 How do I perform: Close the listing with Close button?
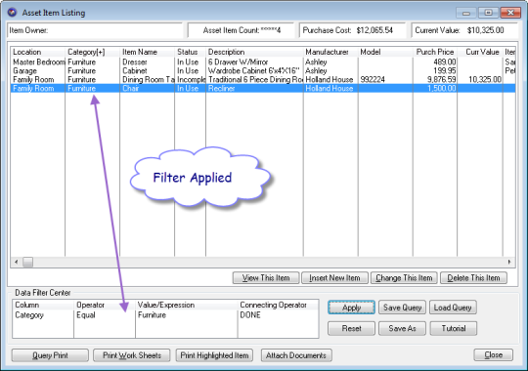tap(494, 354)
